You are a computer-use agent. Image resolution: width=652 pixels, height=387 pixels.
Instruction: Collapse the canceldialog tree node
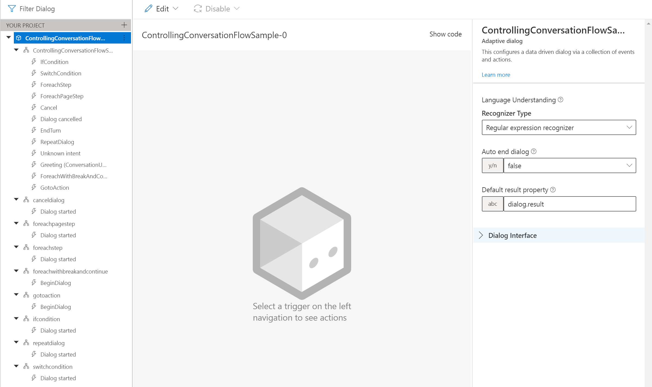click(16, 199)
